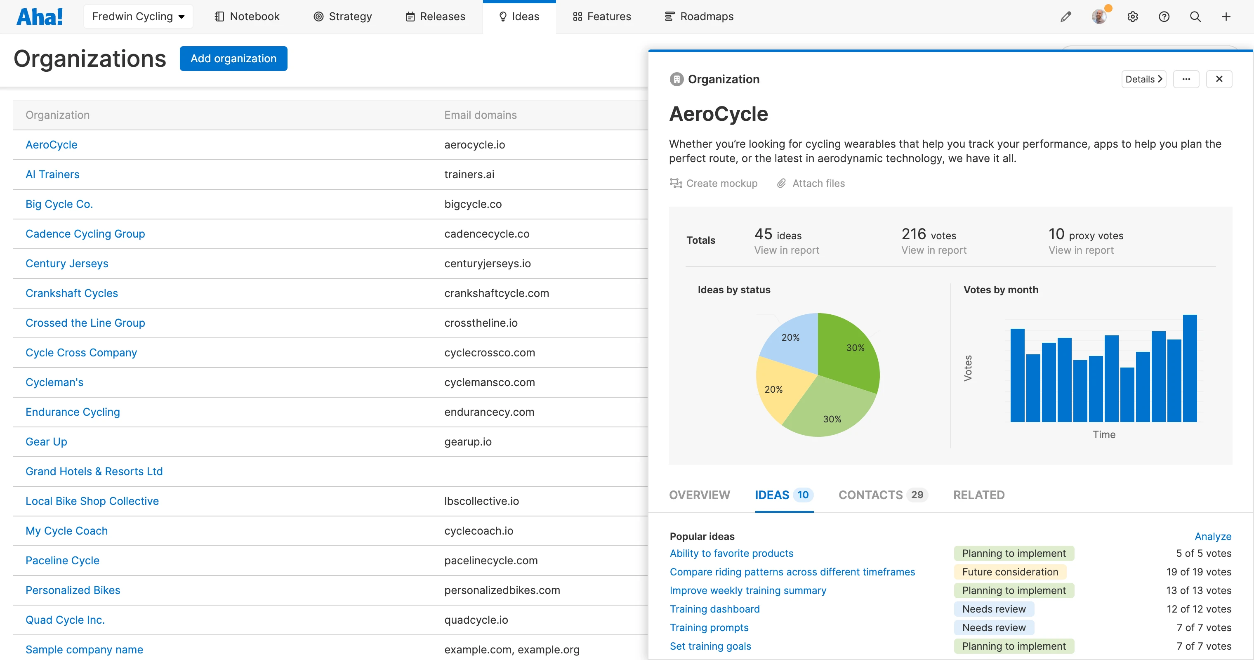Viewport: 1254px width, 660px height.
Task: Click the Attach files paperclip
Action: tap(781, 183)
